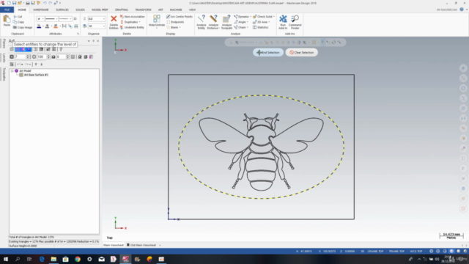Click the wireframe color swatch in Attributes
The height and width of the screenshot is (264, 469).
click(x=39, y=26)
